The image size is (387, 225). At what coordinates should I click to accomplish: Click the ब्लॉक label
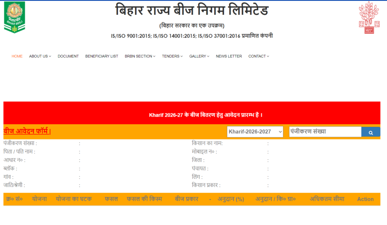point(10,168)
